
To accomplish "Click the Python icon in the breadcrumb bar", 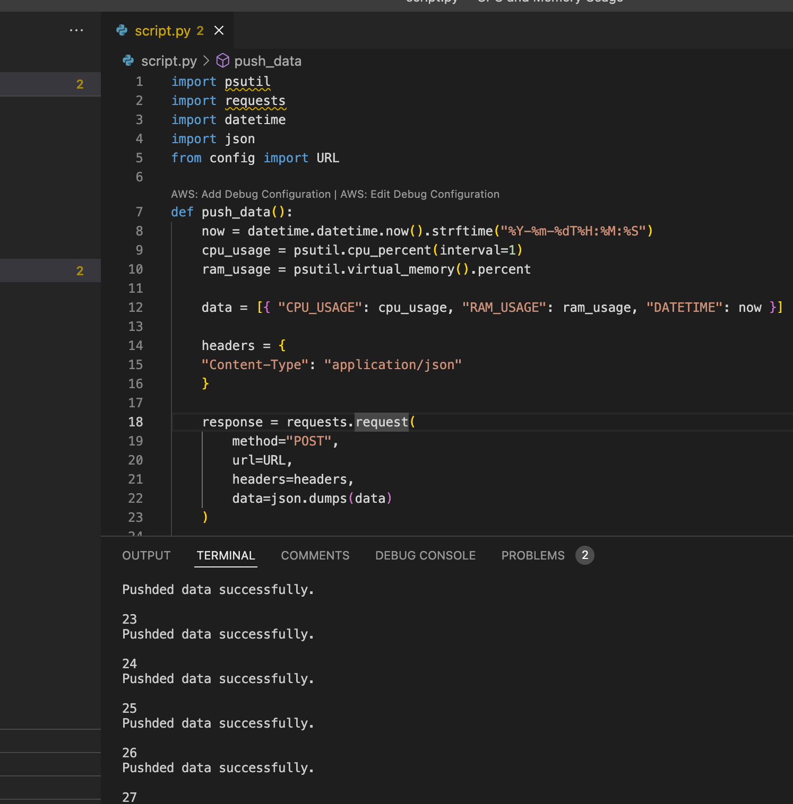I will click(x=128, y=60).
